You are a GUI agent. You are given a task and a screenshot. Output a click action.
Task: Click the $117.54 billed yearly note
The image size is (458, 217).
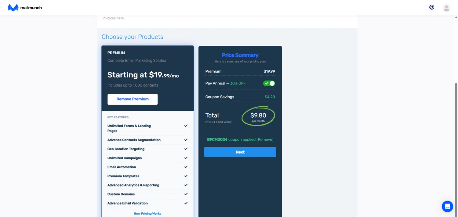tap(218, 122)
